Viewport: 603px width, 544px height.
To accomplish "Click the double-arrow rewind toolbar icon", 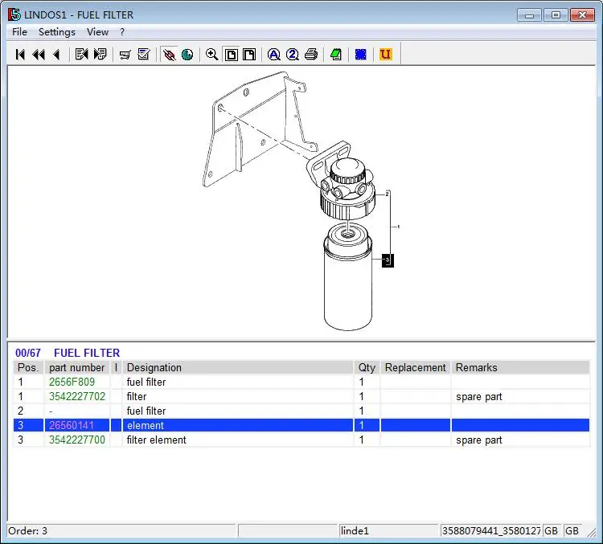I will [38, 55].
